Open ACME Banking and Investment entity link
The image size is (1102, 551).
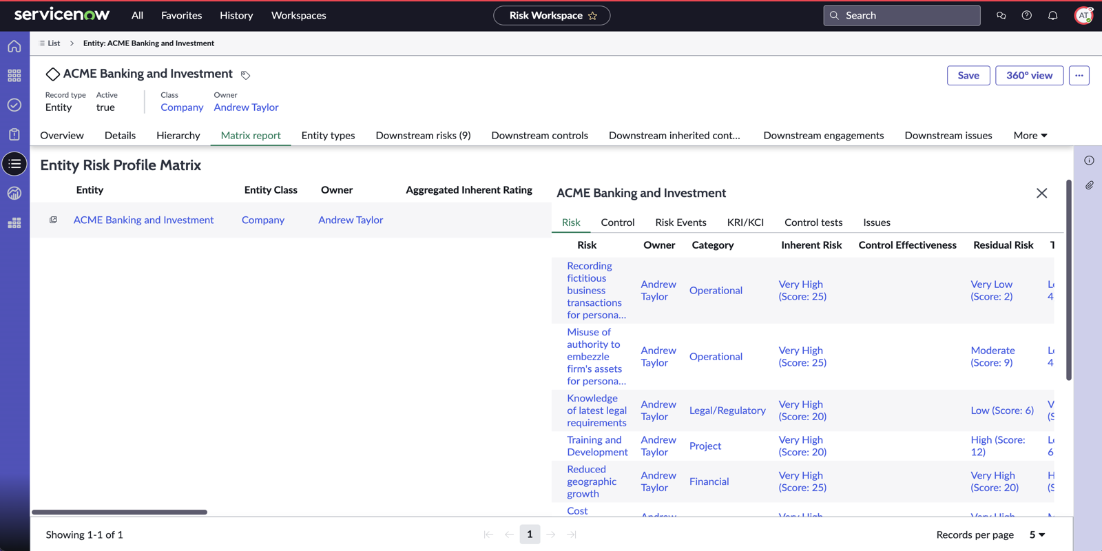pos(144,220)
